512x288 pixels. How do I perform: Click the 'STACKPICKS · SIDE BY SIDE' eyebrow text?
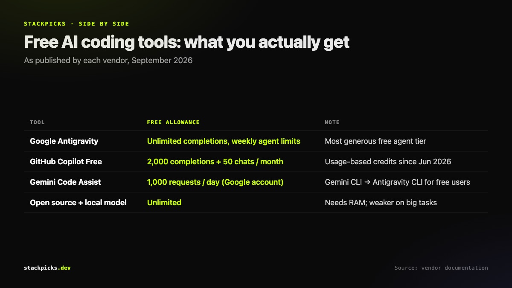tap(77, 24)
